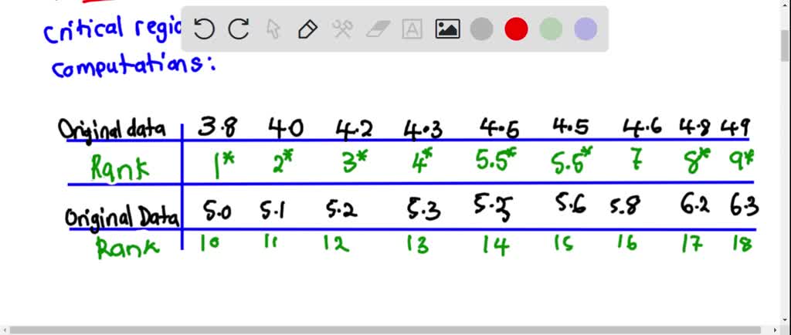
Task: Select the pointer selection tool
Action: point(273,29)
